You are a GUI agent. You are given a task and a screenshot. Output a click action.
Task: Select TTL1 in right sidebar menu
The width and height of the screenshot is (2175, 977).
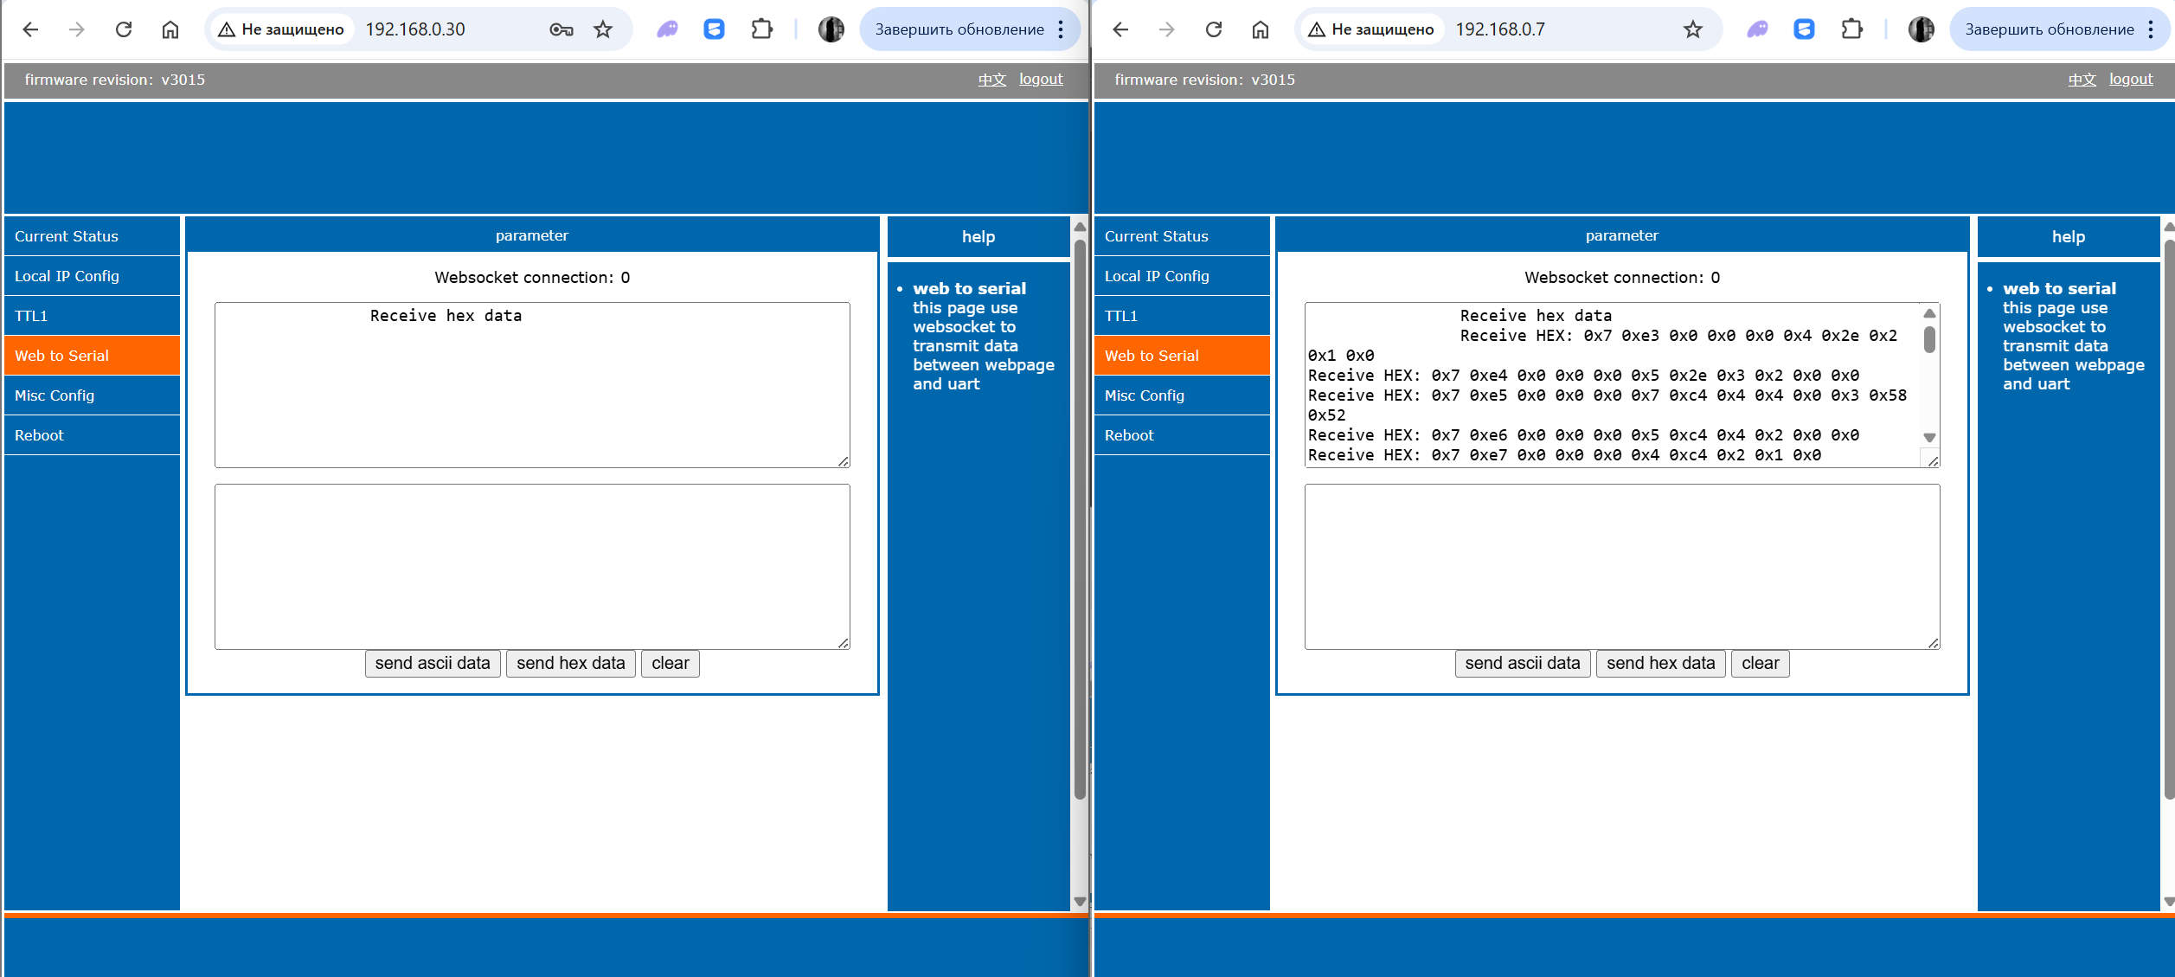(x=1120, y=316)
